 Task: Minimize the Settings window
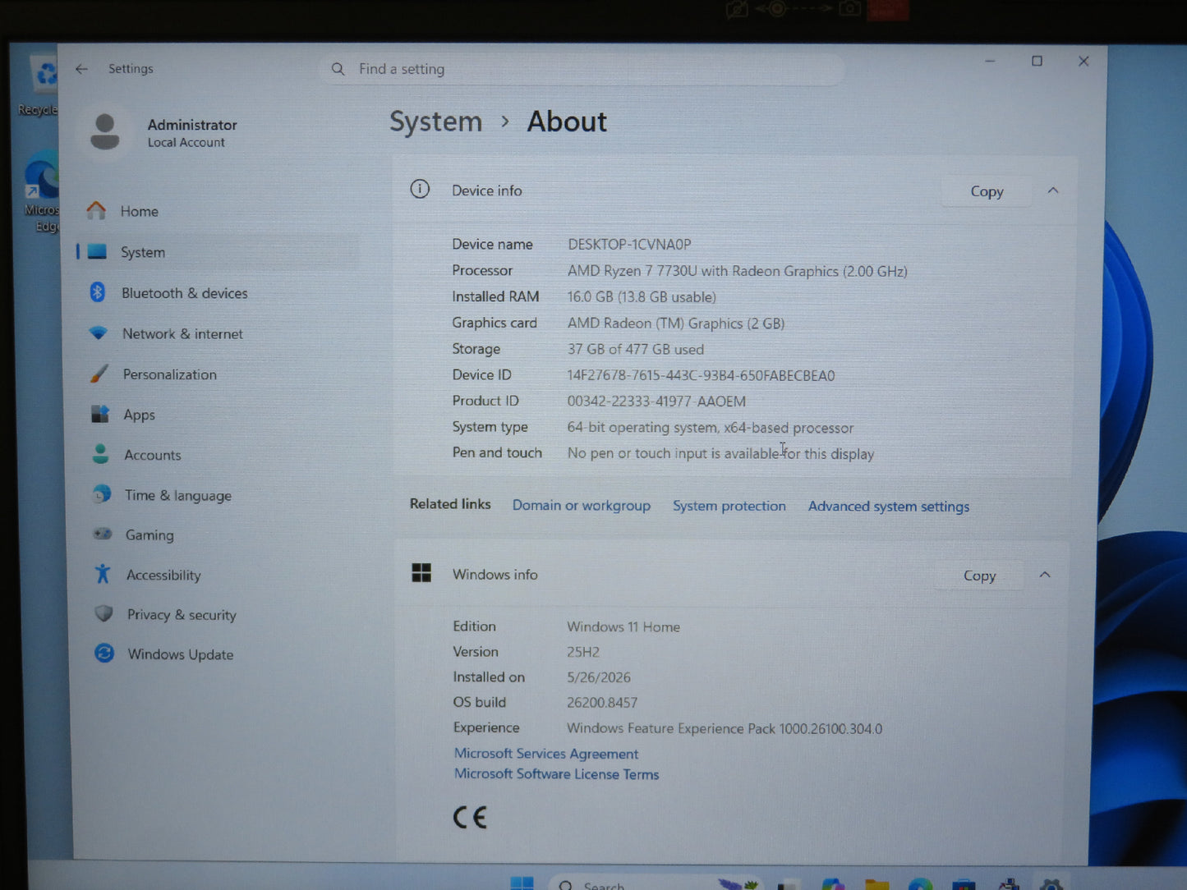point(990,62)
